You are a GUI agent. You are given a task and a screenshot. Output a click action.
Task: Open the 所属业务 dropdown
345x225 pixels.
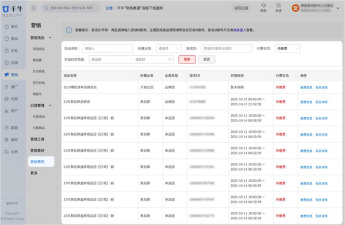coord(168,48)
